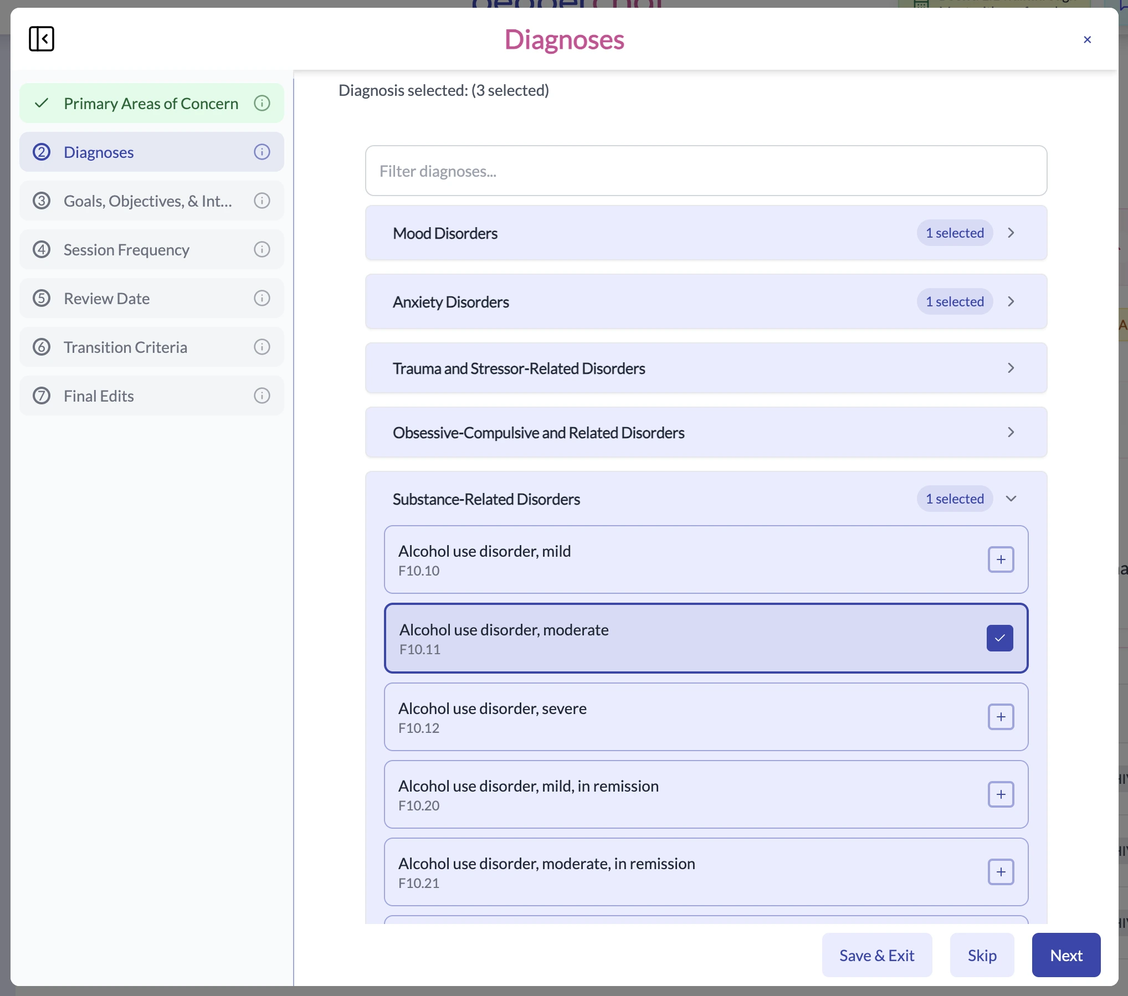Switch to the Review Date step
Screen dimensions: 1128x996
tap(107, 298)
